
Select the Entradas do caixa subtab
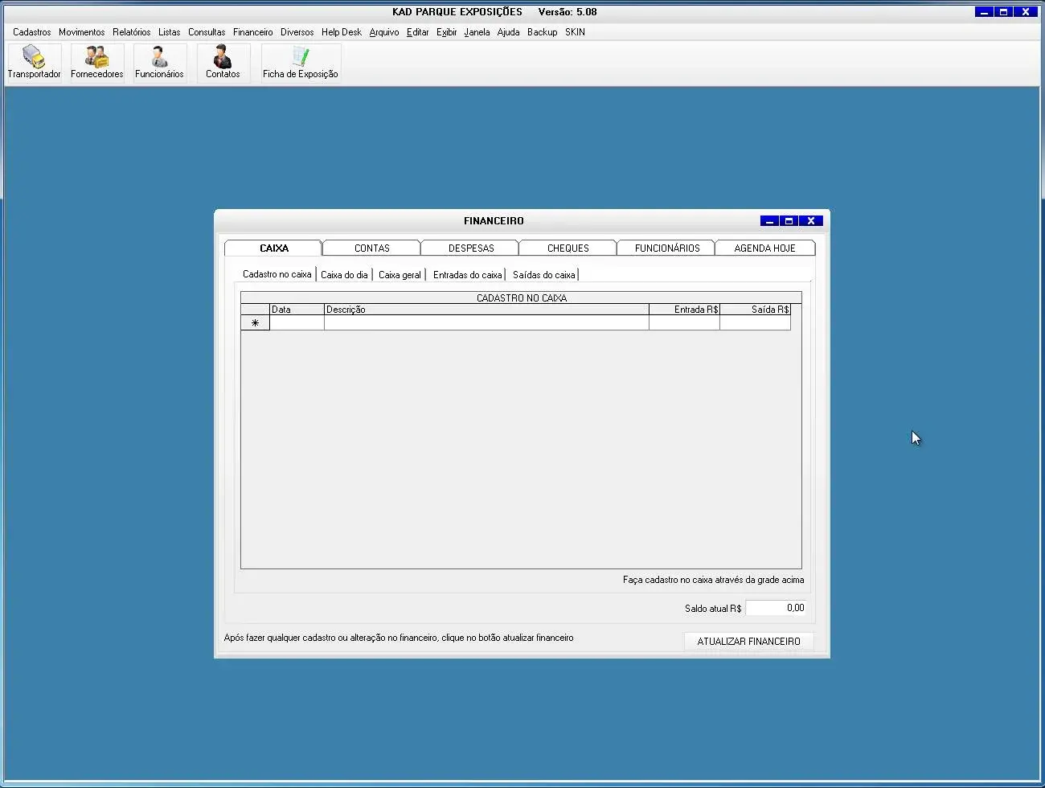(467, 274)
